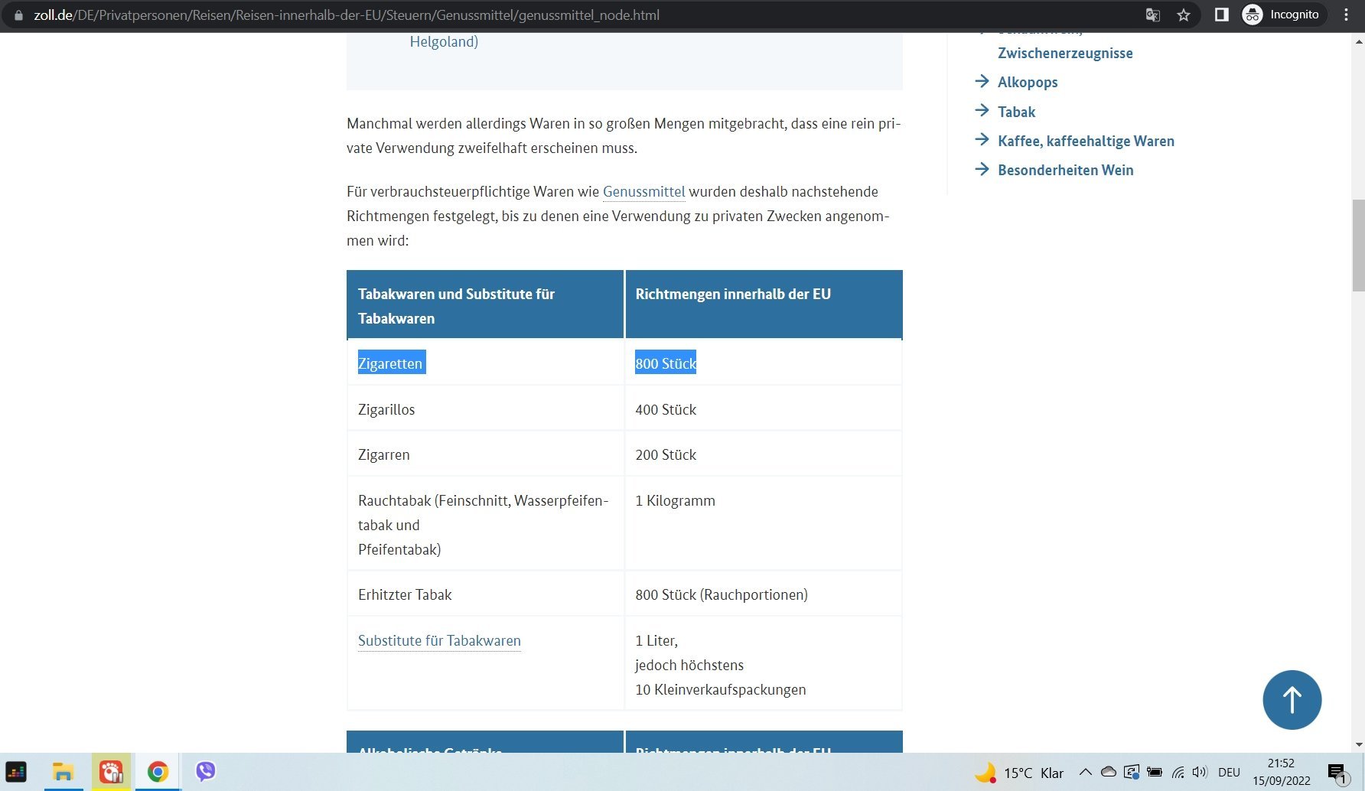Screen dimensions: 1365x791
Task: Open Substitute für Tabakwaren link
Action: click(x=439, y=641)
